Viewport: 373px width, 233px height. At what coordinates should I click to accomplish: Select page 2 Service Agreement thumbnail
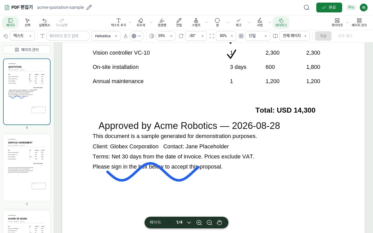27,168
